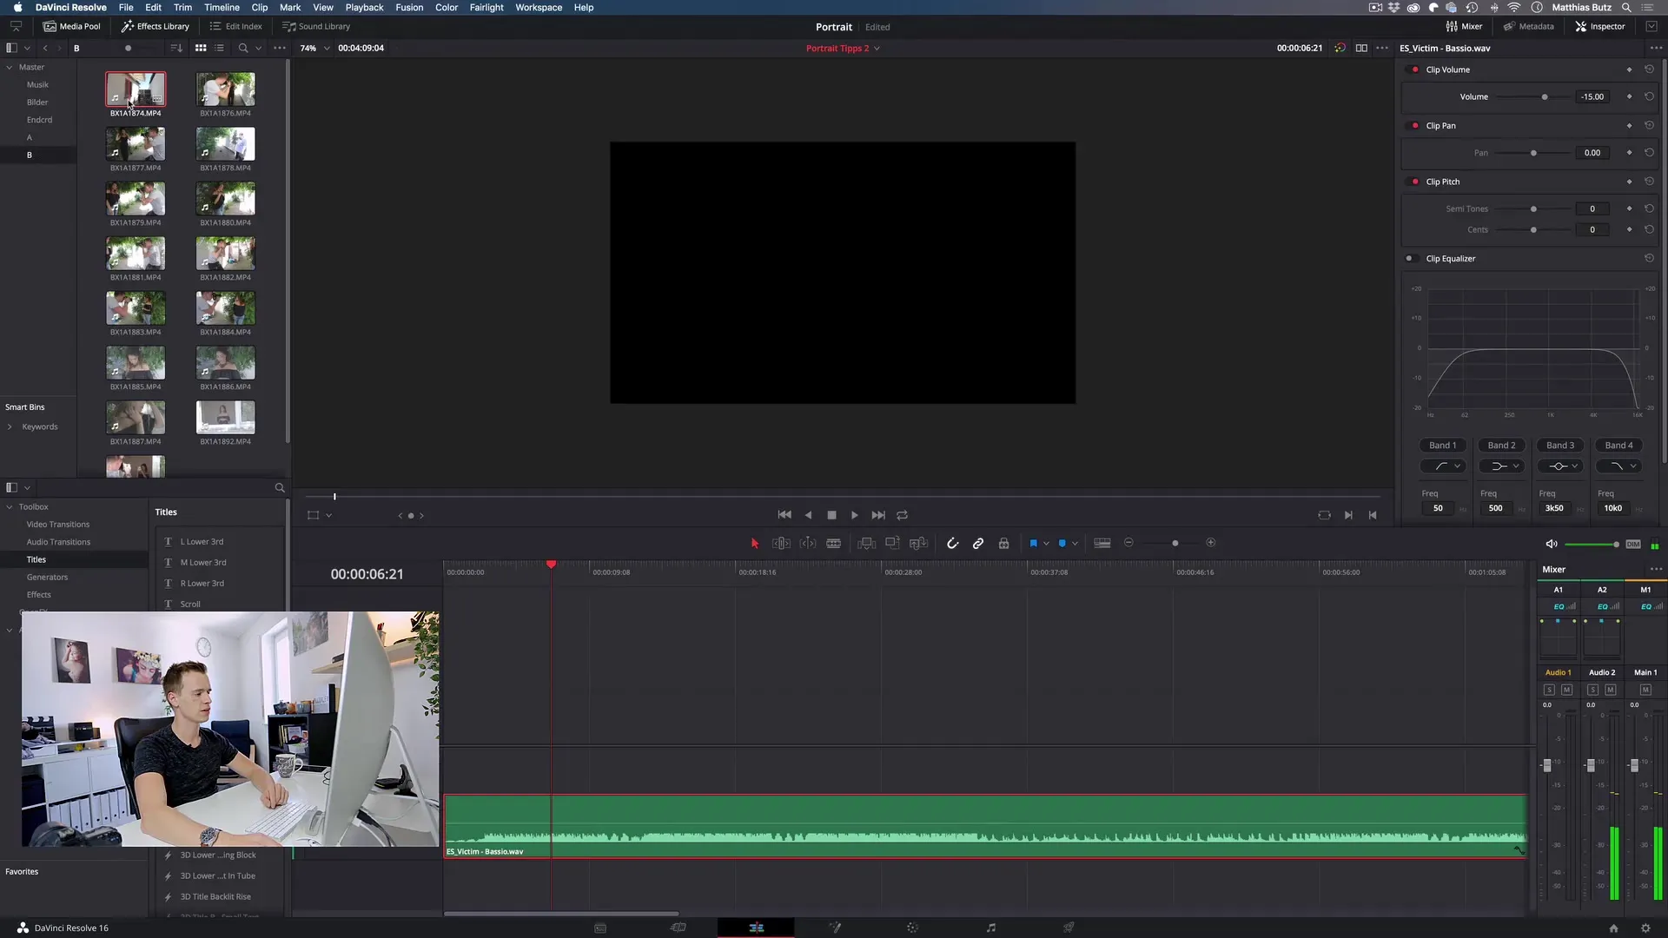This screenshot has height=938, width=1668.
Task: Select Audio Transitions in Toolbox
Action: point(58,542)
